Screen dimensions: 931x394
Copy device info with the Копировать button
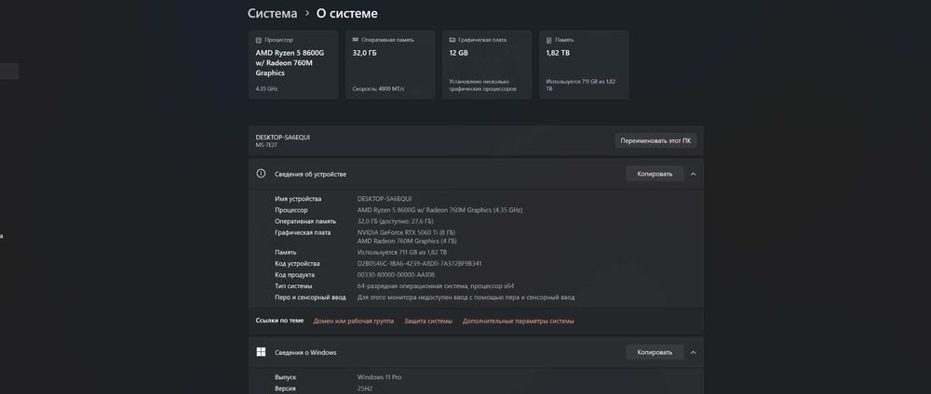pos(654,174)
